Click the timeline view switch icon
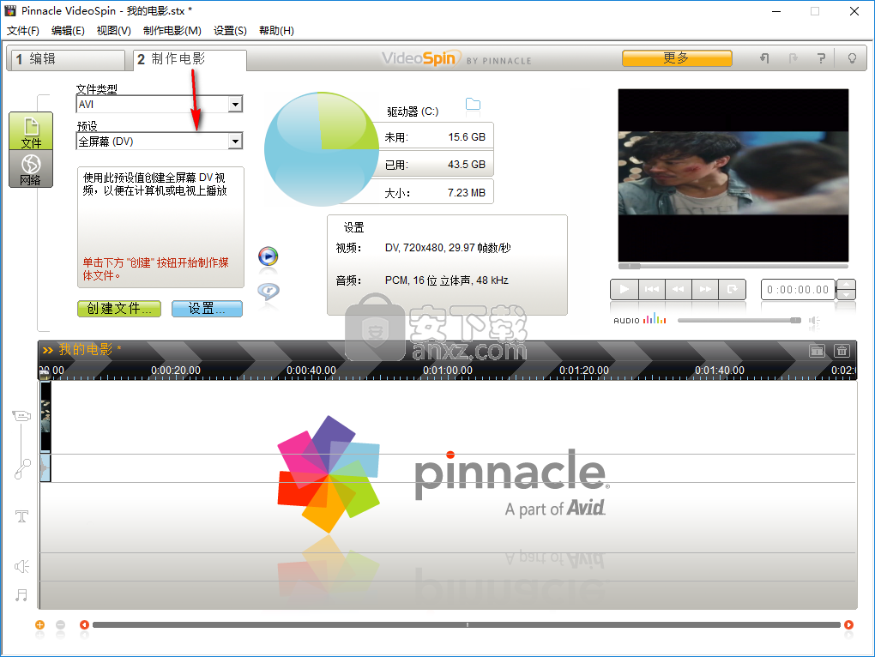The width and height of the screenshot is (875, 657). coord(817,351)
